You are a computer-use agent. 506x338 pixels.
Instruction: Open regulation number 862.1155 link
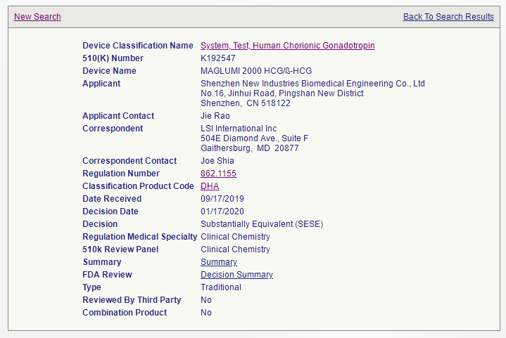click(x=218, y=174)
